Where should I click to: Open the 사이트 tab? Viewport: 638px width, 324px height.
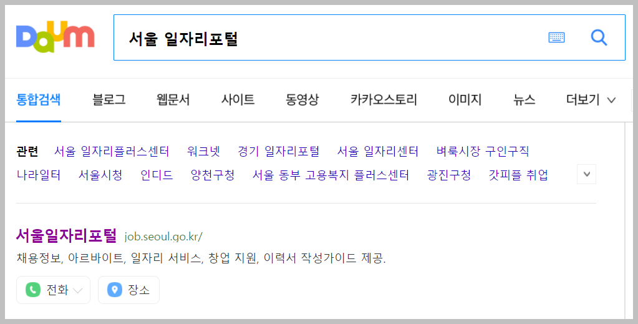238,99
